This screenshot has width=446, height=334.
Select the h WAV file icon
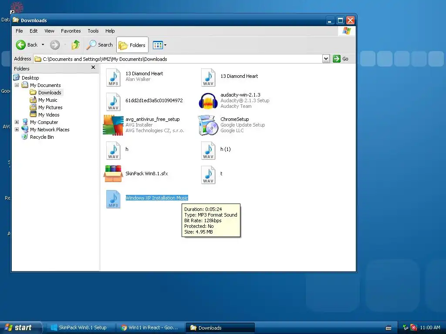pos(113,150)
